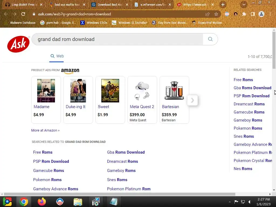Open Gba Roms Download in the related searches grid
Screen dimensions: 276x207
(126, 152)
